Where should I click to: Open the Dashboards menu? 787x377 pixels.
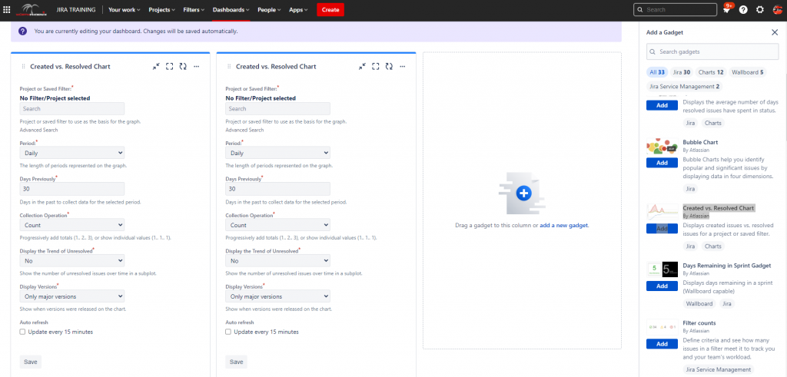pos(231,9)
